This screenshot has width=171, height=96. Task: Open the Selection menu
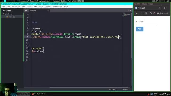tap(16, 7)
